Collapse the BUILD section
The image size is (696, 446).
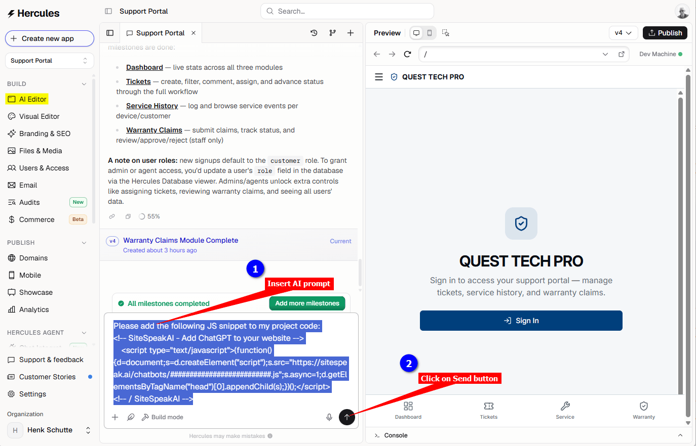point(84,84)
